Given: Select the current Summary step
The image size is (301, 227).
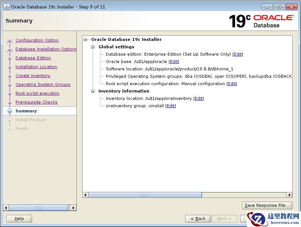Looking at the screenshot, I should tap(26, 111).
